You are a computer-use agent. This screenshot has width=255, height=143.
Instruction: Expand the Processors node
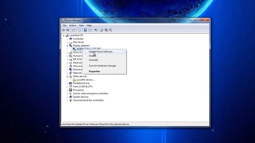[x=67, y=90]
